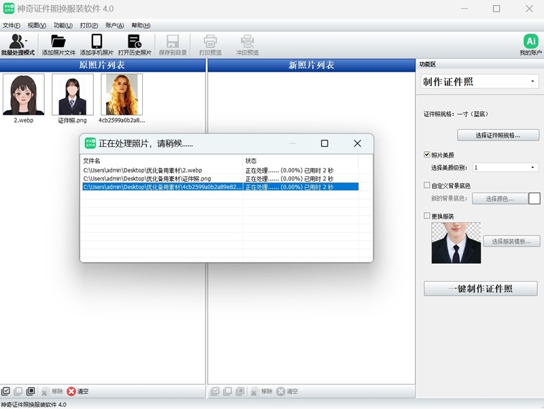Click the batch processing mode icon
This screenshot has width=544, height=409.
(15, 41)
